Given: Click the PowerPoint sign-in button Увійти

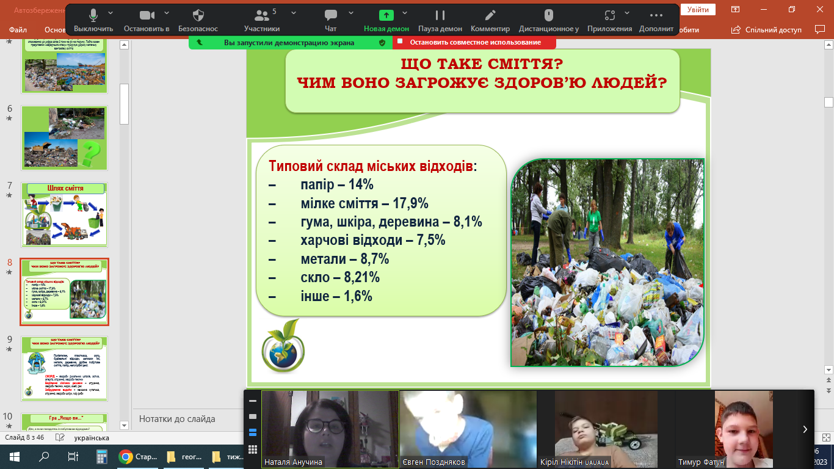Looking at the screenshot, I should coord(698,9).
